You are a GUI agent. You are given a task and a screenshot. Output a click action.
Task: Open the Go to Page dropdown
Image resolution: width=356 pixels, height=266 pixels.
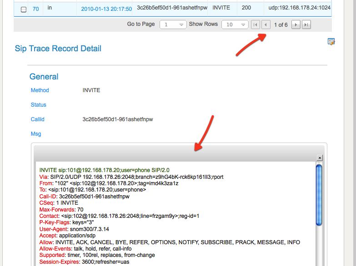click(x=173, y=25)
